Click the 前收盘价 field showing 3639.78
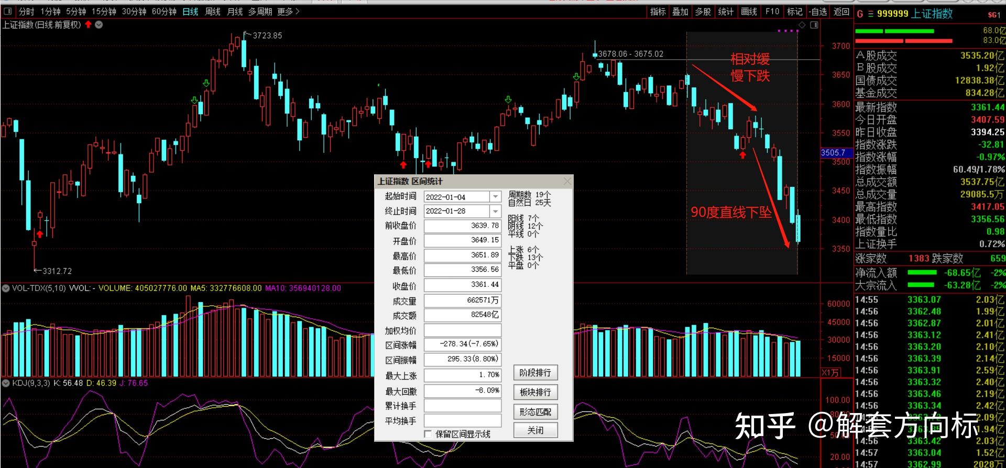The image size is (1006, 468). (x=463, y=226)
